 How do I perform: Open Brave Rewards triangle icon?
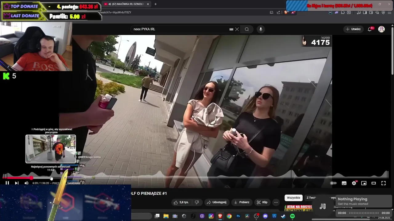pyautogui.click(x=293, y=12)
